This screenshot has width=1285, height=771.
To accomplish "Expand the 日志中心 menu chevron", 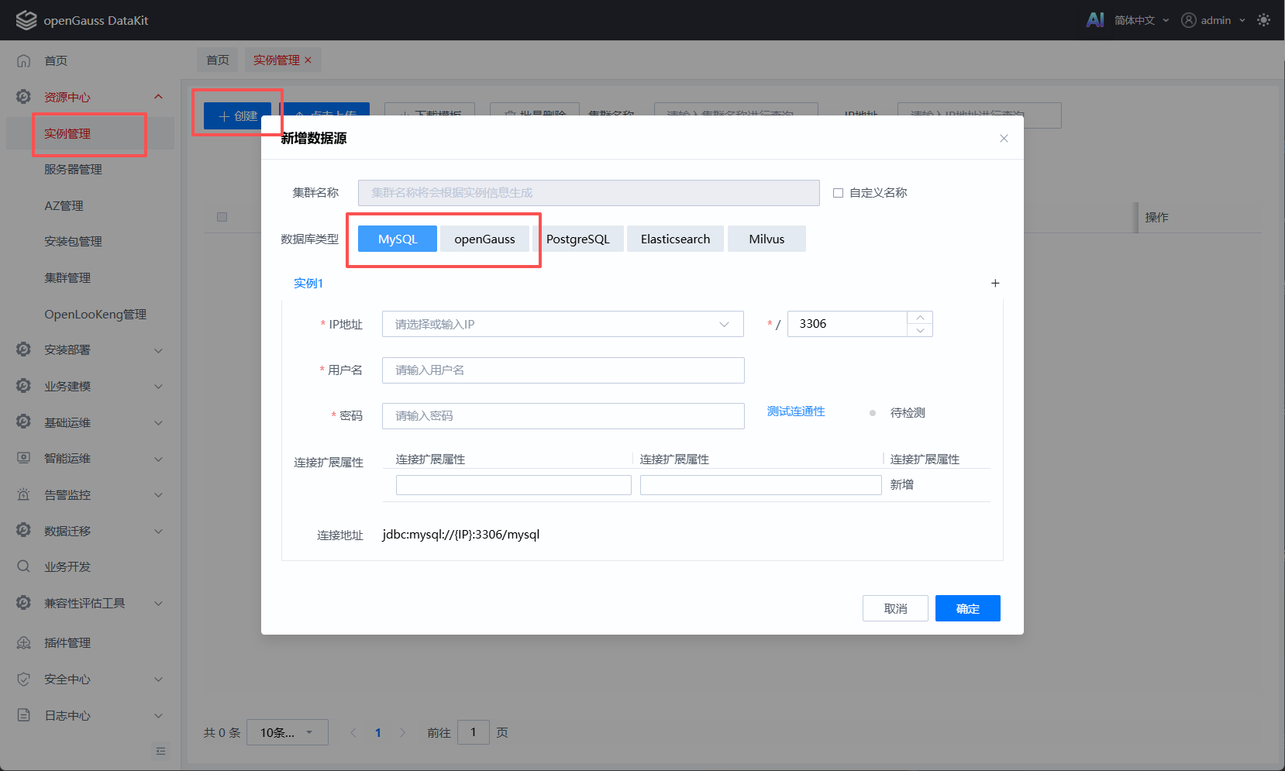I will [x=158, y=715].
